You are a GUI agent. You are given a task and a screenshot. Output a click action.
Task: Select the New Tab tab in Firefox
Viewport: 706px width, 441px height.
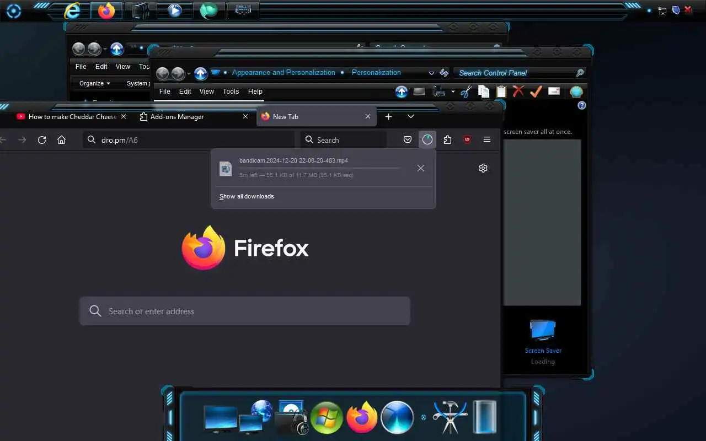[x=317, y=116]
